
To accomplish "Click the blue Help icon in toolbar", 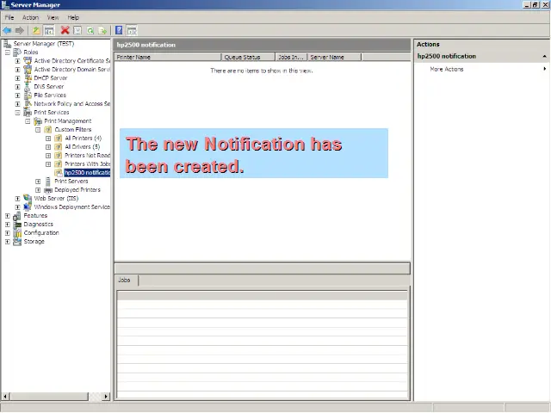I will click(x=119, y=30).
